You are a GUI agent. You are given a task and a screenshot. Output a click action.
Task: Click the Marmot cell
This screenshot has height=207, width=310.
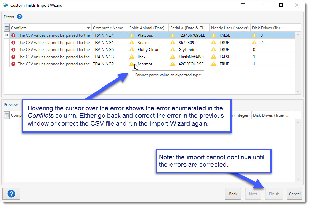tap(148, 64)
